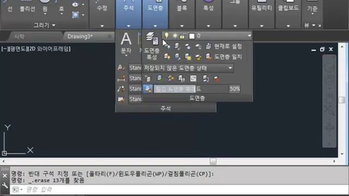Click the table style icon in annotation panel
The image size is (349, 196).
click(x=122, y=99)
